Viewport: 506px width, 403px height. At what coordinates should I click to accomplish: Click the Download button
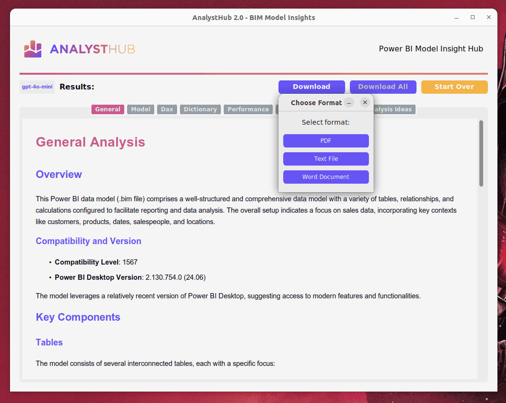click(x=311, y=87)
